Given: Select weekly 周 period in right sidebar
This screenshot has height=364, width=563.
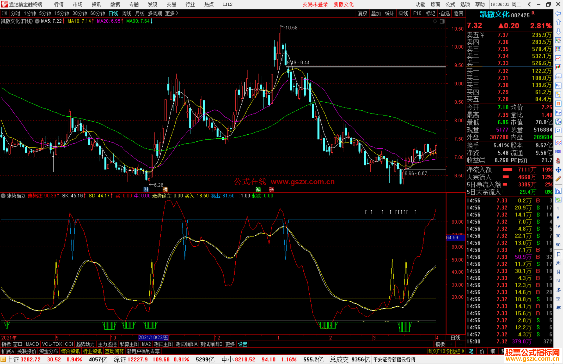Looking at the screenshot, I should [x=558, y=263].
